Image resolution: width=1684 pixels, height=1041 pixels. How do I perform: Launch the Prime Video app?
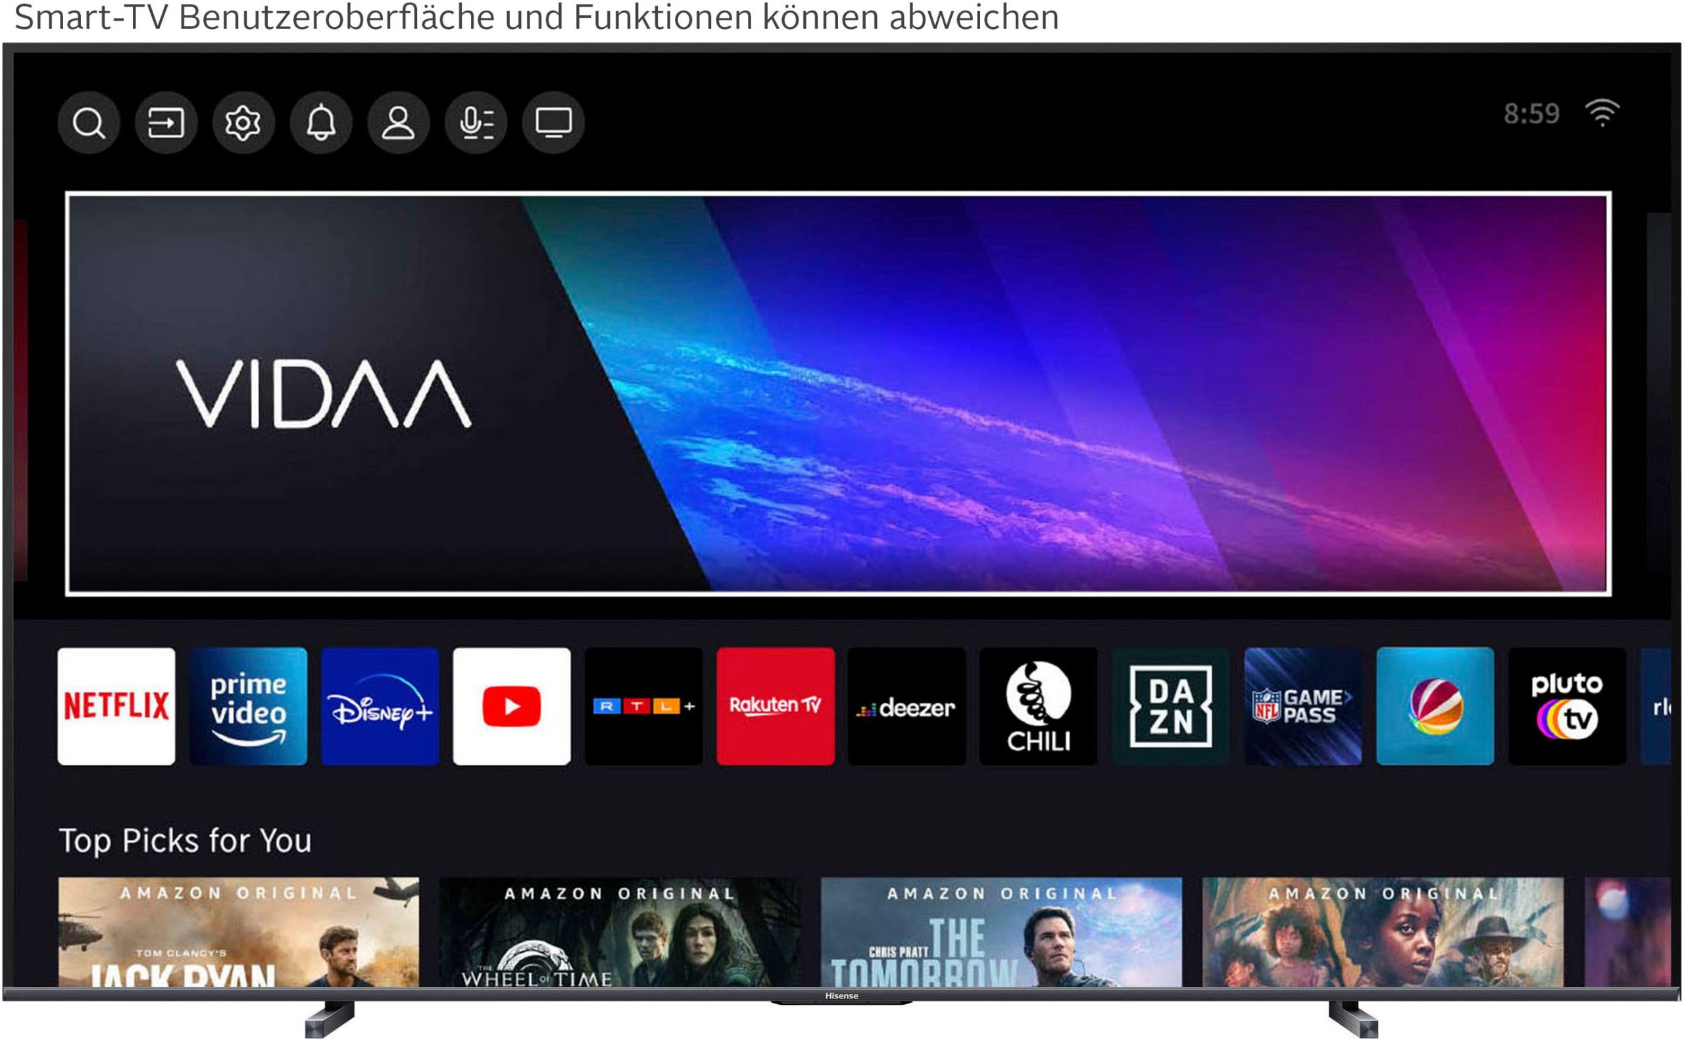248,706
